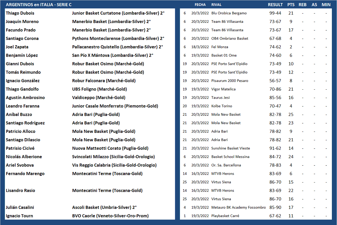Click player name Santiago Corona

click(x=22, y=38)
